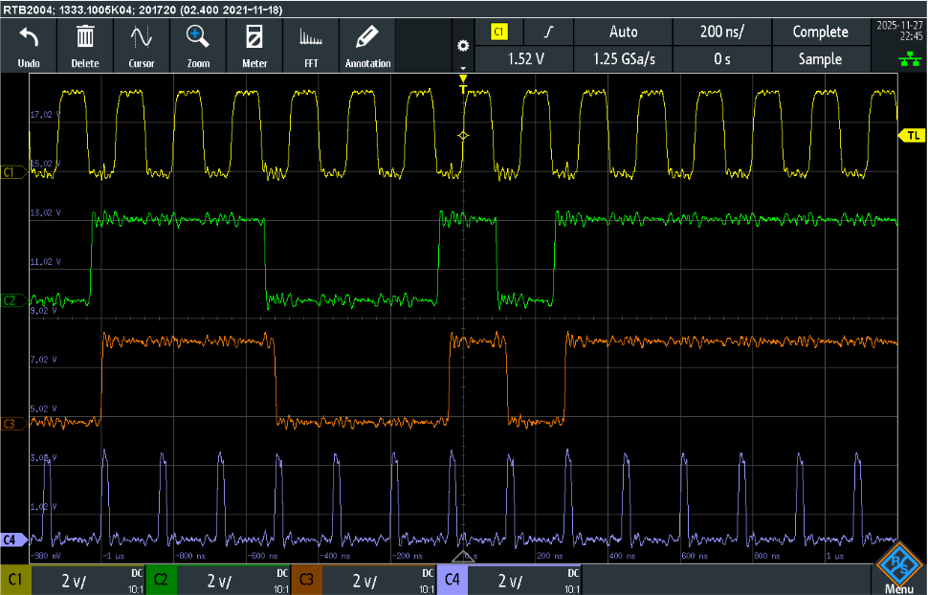Activate the Cursor measurement tool

[141, 43]
